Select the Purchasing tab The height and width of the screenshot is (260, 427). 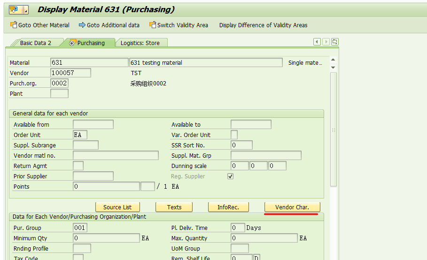pyautogui.click(x=87, y=43)
